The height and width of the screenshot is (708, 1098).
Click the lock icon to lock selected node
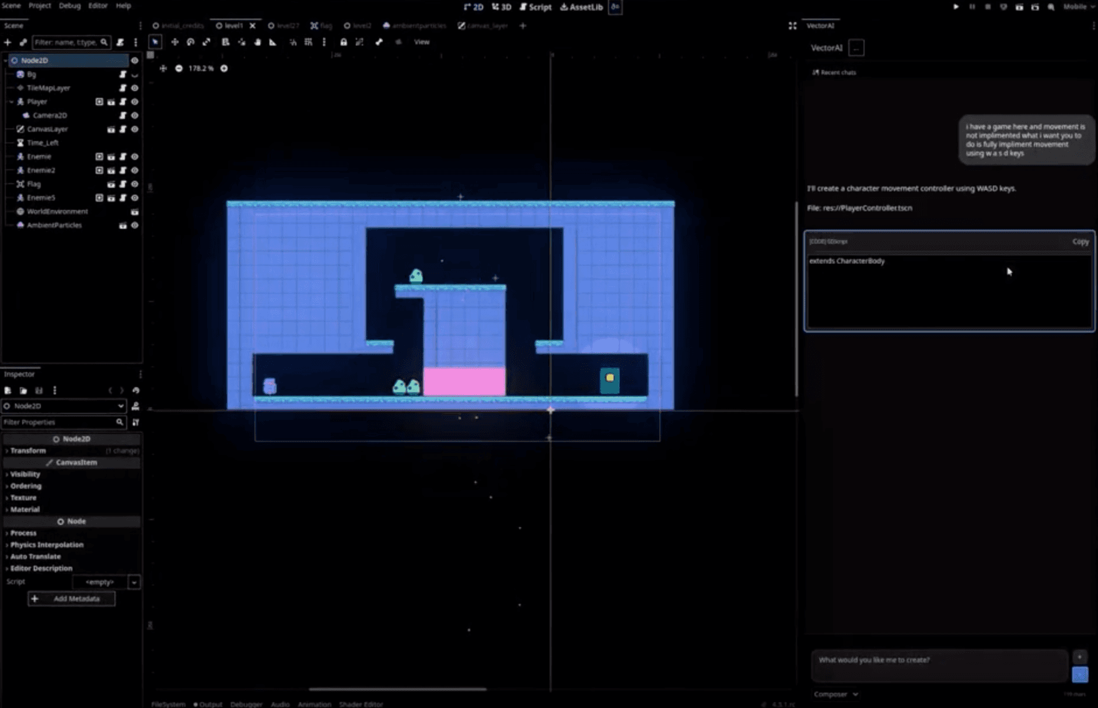pyautogui.click(x=344, y=42)
